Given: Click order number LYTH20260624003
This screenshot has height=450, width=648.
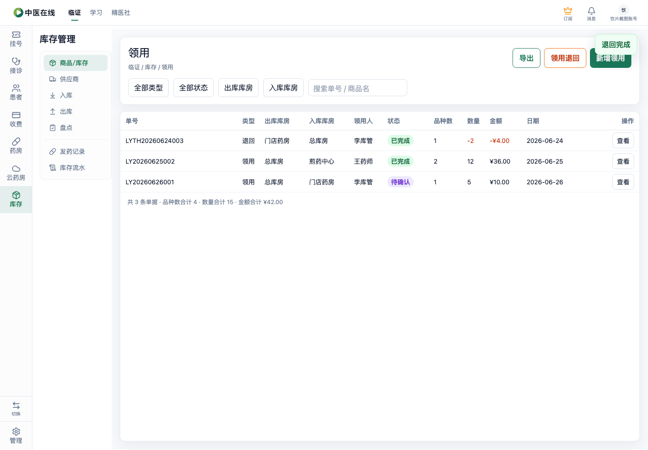Looking at the screenshot, I should pyautogui.click(x=154, y=141).
